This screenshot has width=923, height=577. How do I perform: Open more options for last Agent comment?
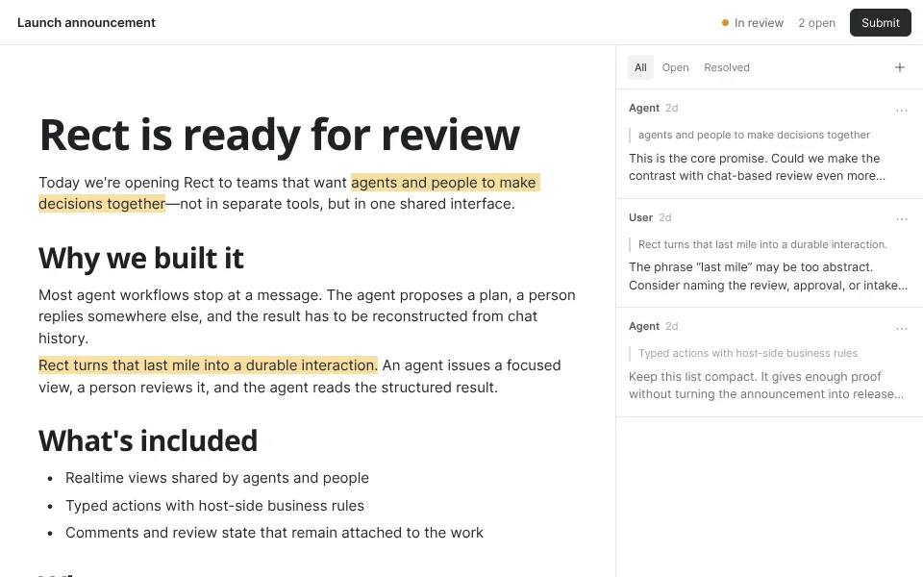901,329
